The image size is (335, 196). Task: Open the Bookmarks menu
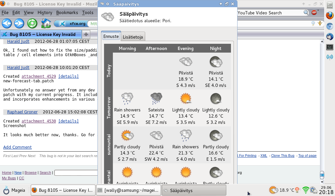pyautogui.click(x=67, y=13)
